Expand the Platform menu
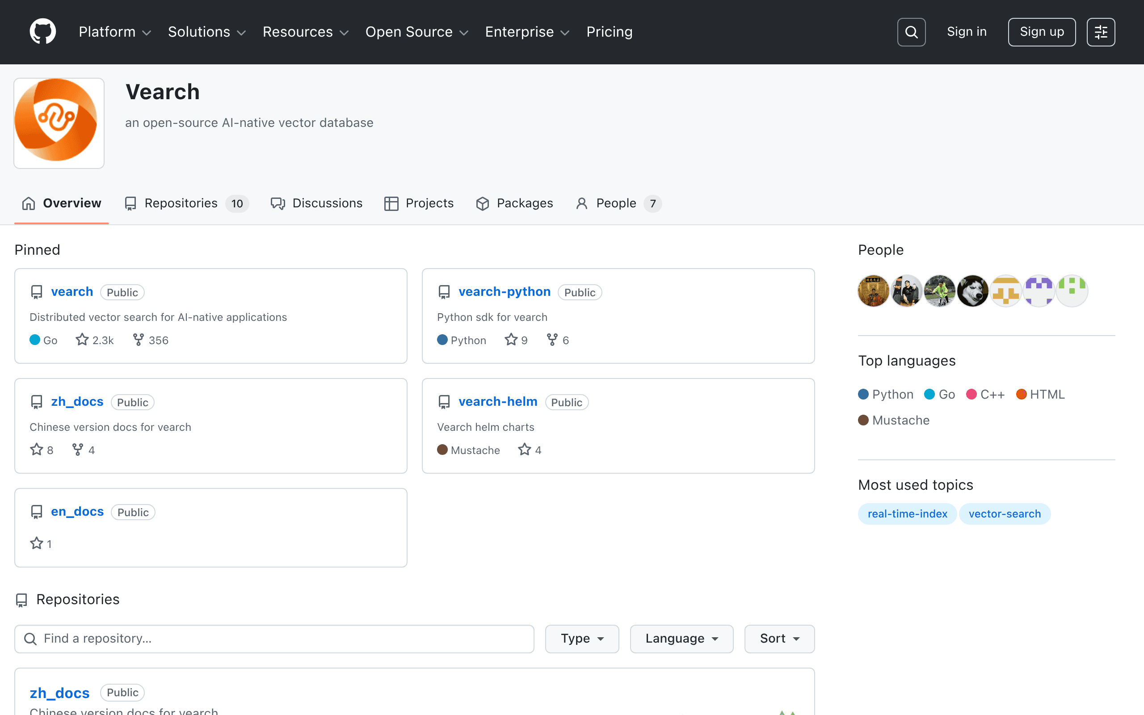This screenshot has width=1144, height=715. [115, 32]
